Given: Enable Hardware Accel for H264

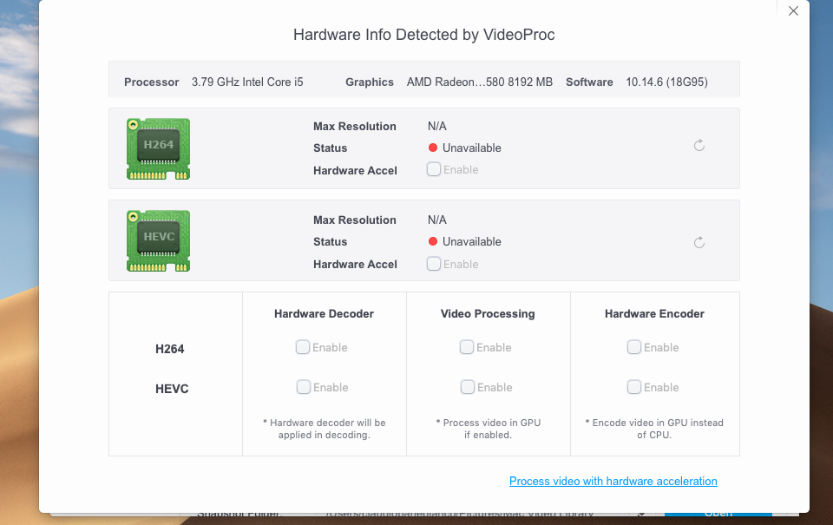Looking at the screenshot, I should [434, 169].
